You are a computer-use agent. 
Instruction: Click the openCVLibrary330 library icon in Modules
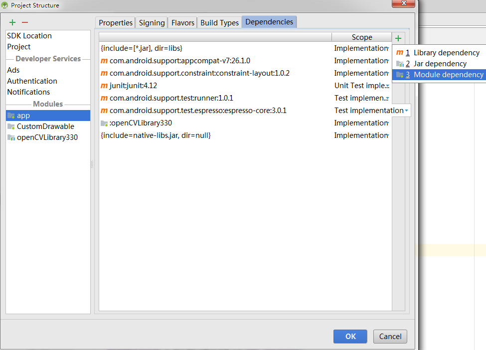(x=10, y=137)
